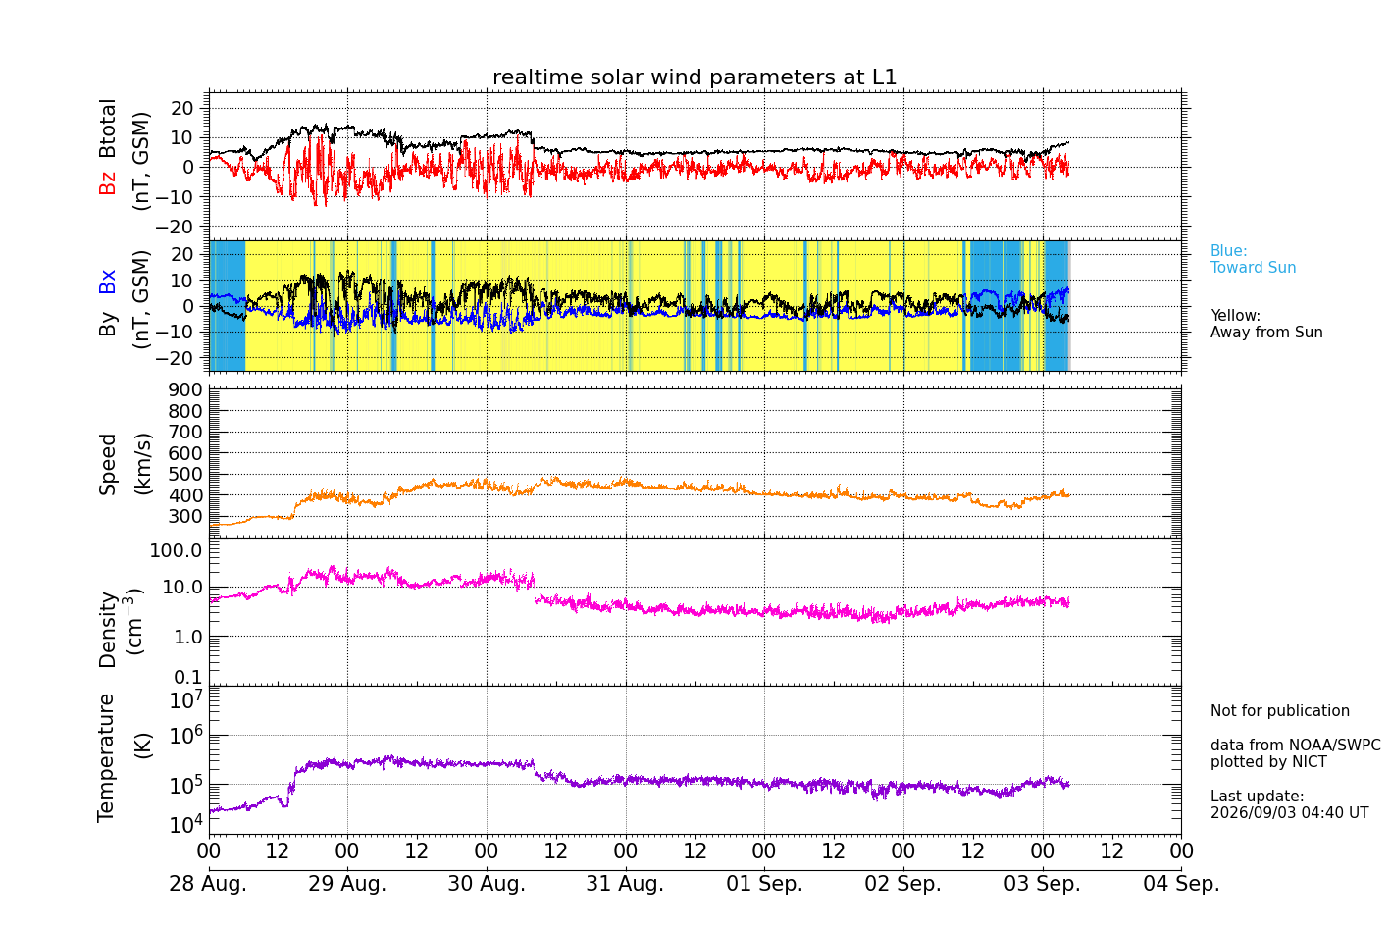Click the red "Bz" axis label
The width and height of the screenshot is (1390, 926).
108,183
